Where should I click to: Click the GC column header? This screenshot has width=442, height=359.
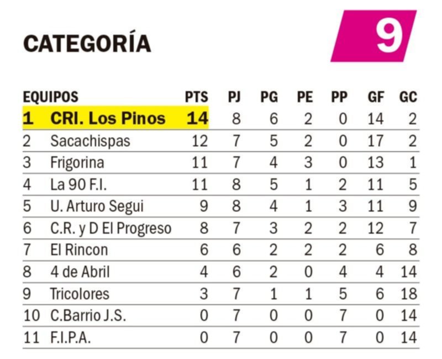(x=408, y=97)
